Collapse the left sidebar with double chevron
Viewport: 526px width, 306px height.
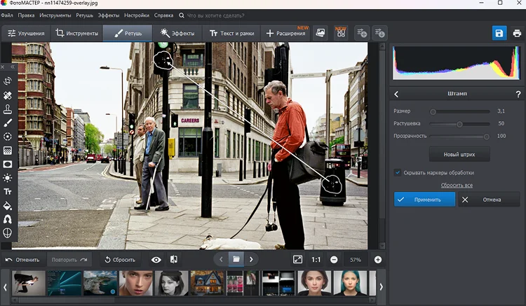[x=13, y=67]
